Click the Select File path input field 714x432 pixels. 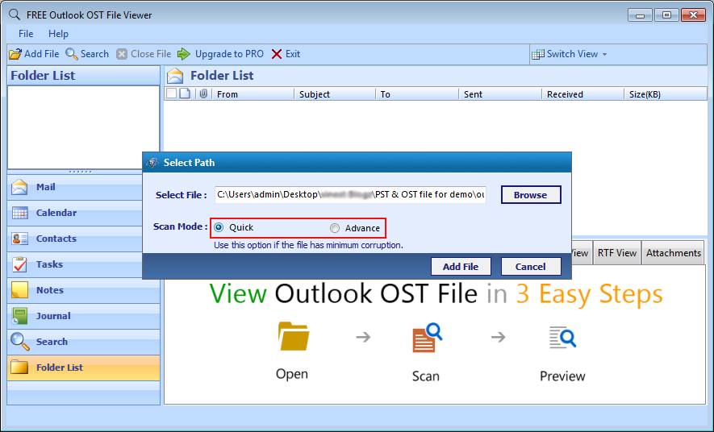[350, 194]
